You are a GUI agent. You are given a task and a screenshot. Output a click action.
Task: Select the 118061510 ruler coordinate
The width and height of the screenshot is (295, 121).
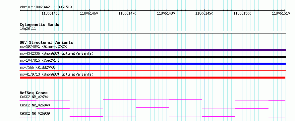click(x=281, y=13)
